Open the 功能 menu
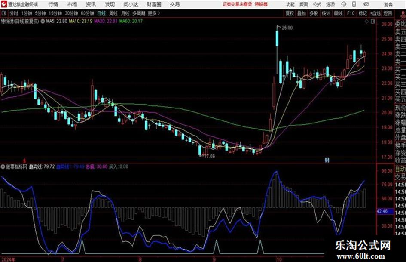Viewport: 406px width, 262px height. pos(290,4)
